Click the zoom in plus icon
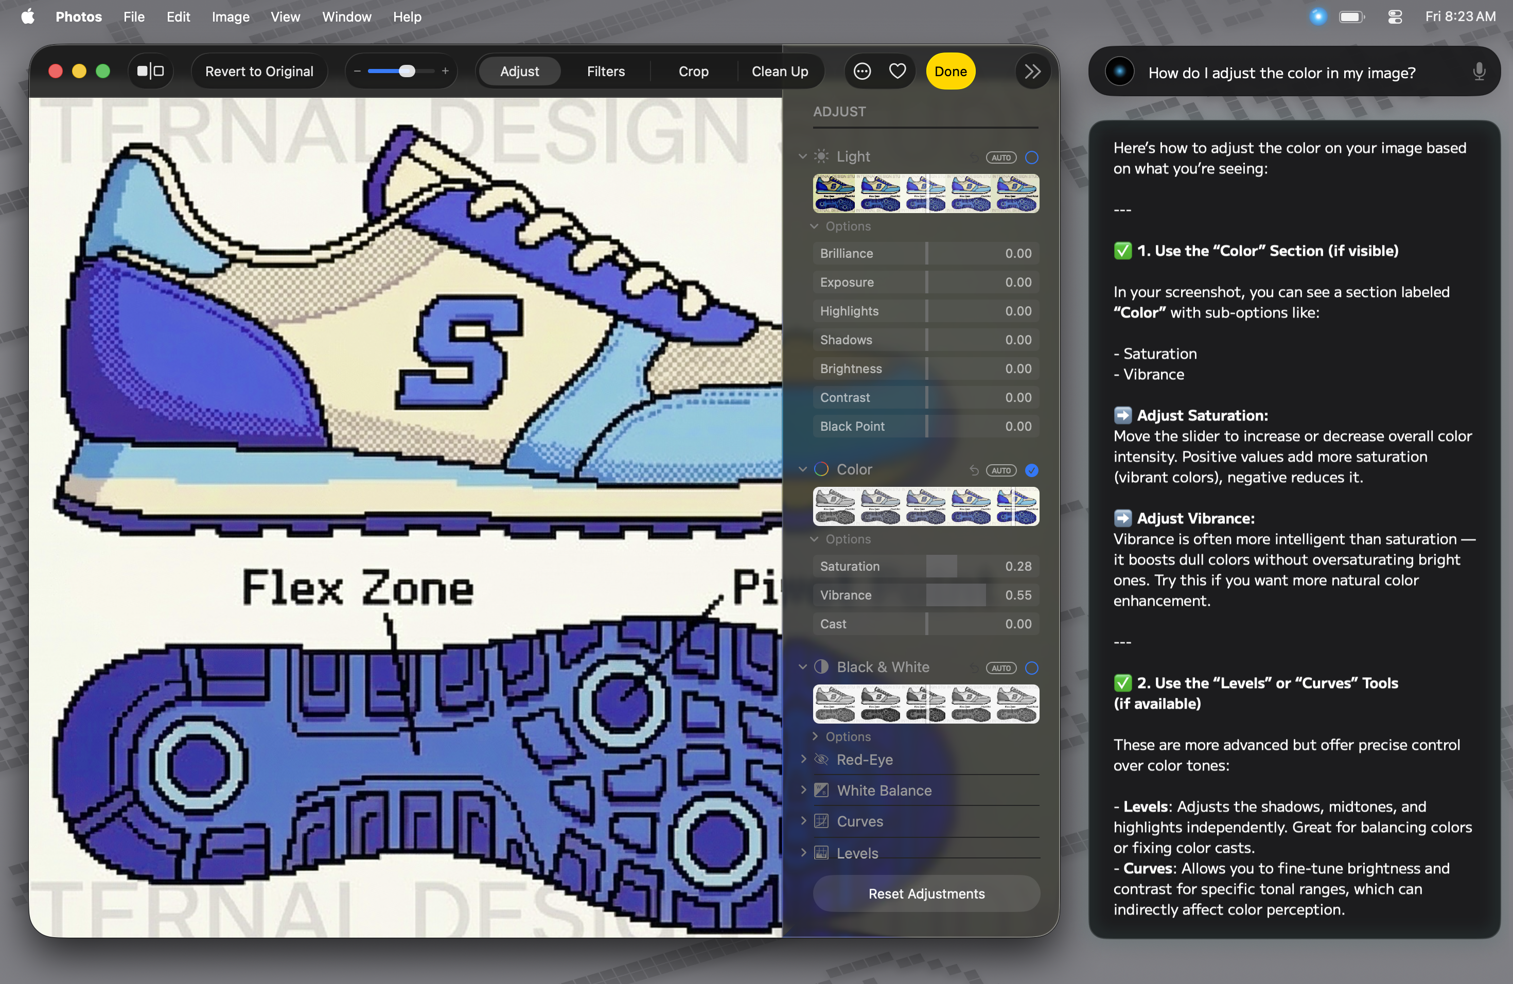This screenshot has height=984, width=1513. (x=446, y=71)
